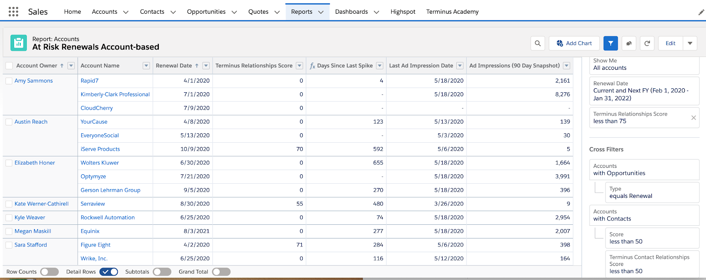Open Days Since Last Spike column menu
Image resolution: width=706 pixels, height=280 pixels.
[380, 66]
